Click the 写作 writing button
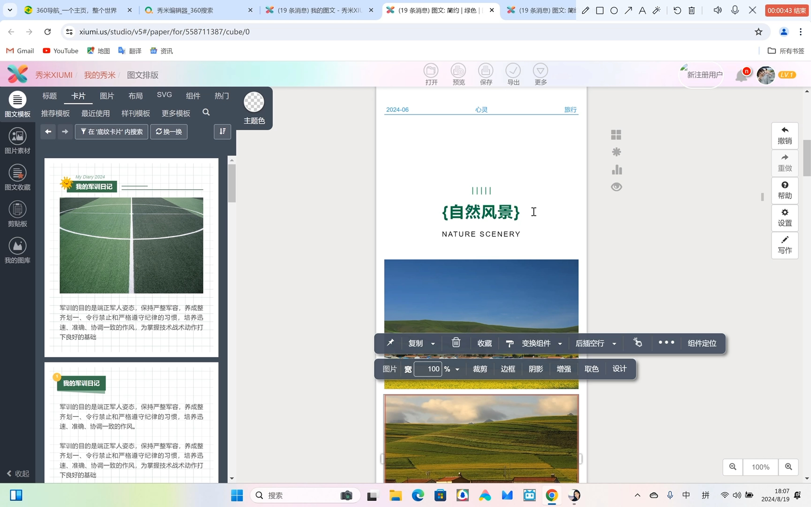Screen dimensions: 811x507 coord(785,245)
